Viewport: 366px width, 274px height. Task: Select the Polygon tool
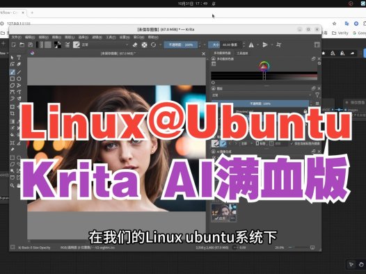pos(12,86)
